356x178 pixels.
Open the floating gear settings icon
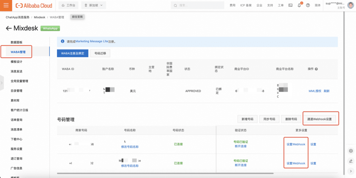click(x=351, y=151)
